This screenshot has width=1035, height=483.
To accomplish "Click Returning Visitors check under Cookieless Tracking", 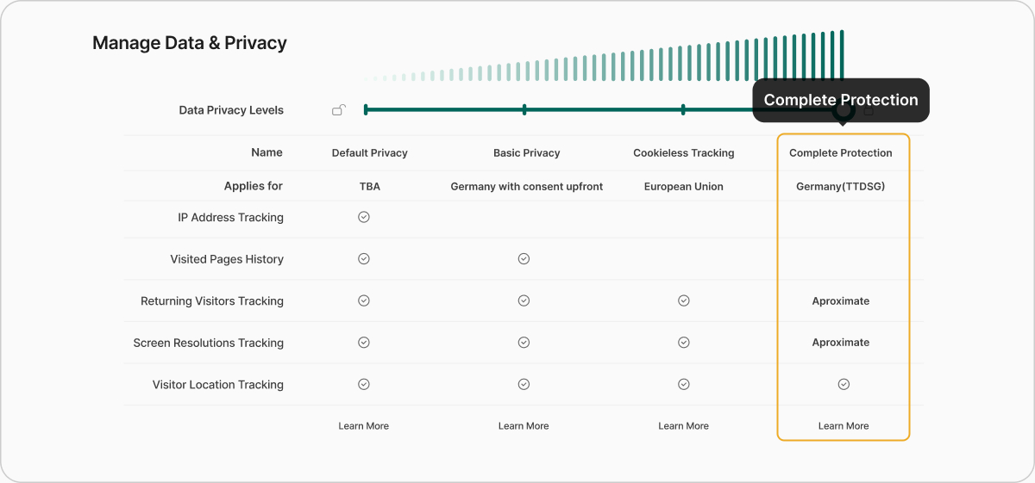I will pos(684,300).
